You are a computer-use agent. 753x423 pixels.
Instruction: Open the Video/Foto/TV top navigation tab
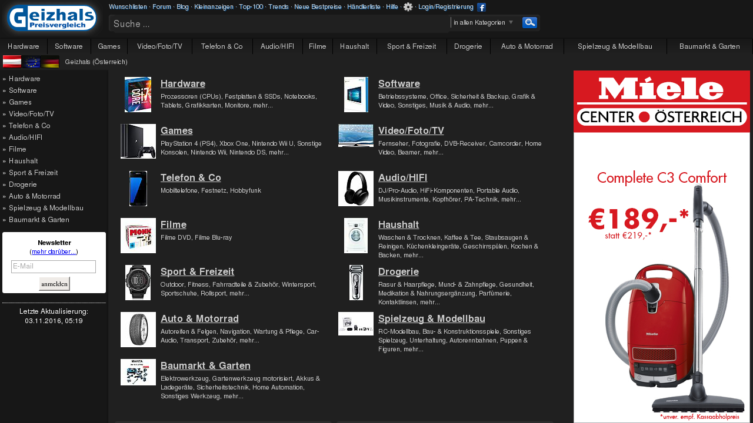click(159, 46)
